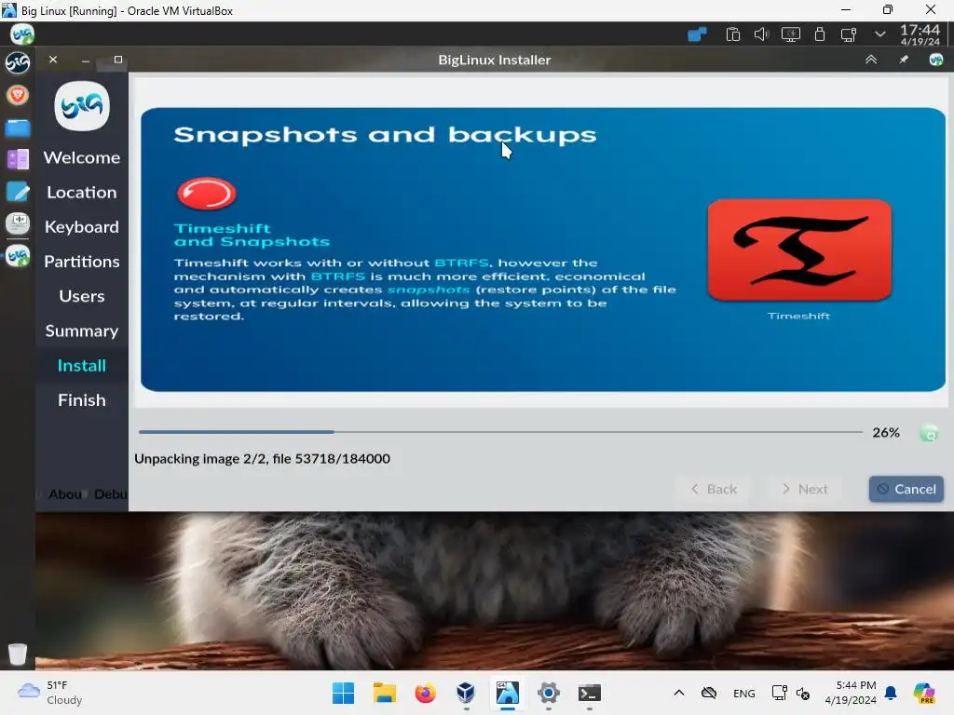Click the red Timeshift restore circle icon
This screenshot has height=715, width=954.
[x=206, y=194]
